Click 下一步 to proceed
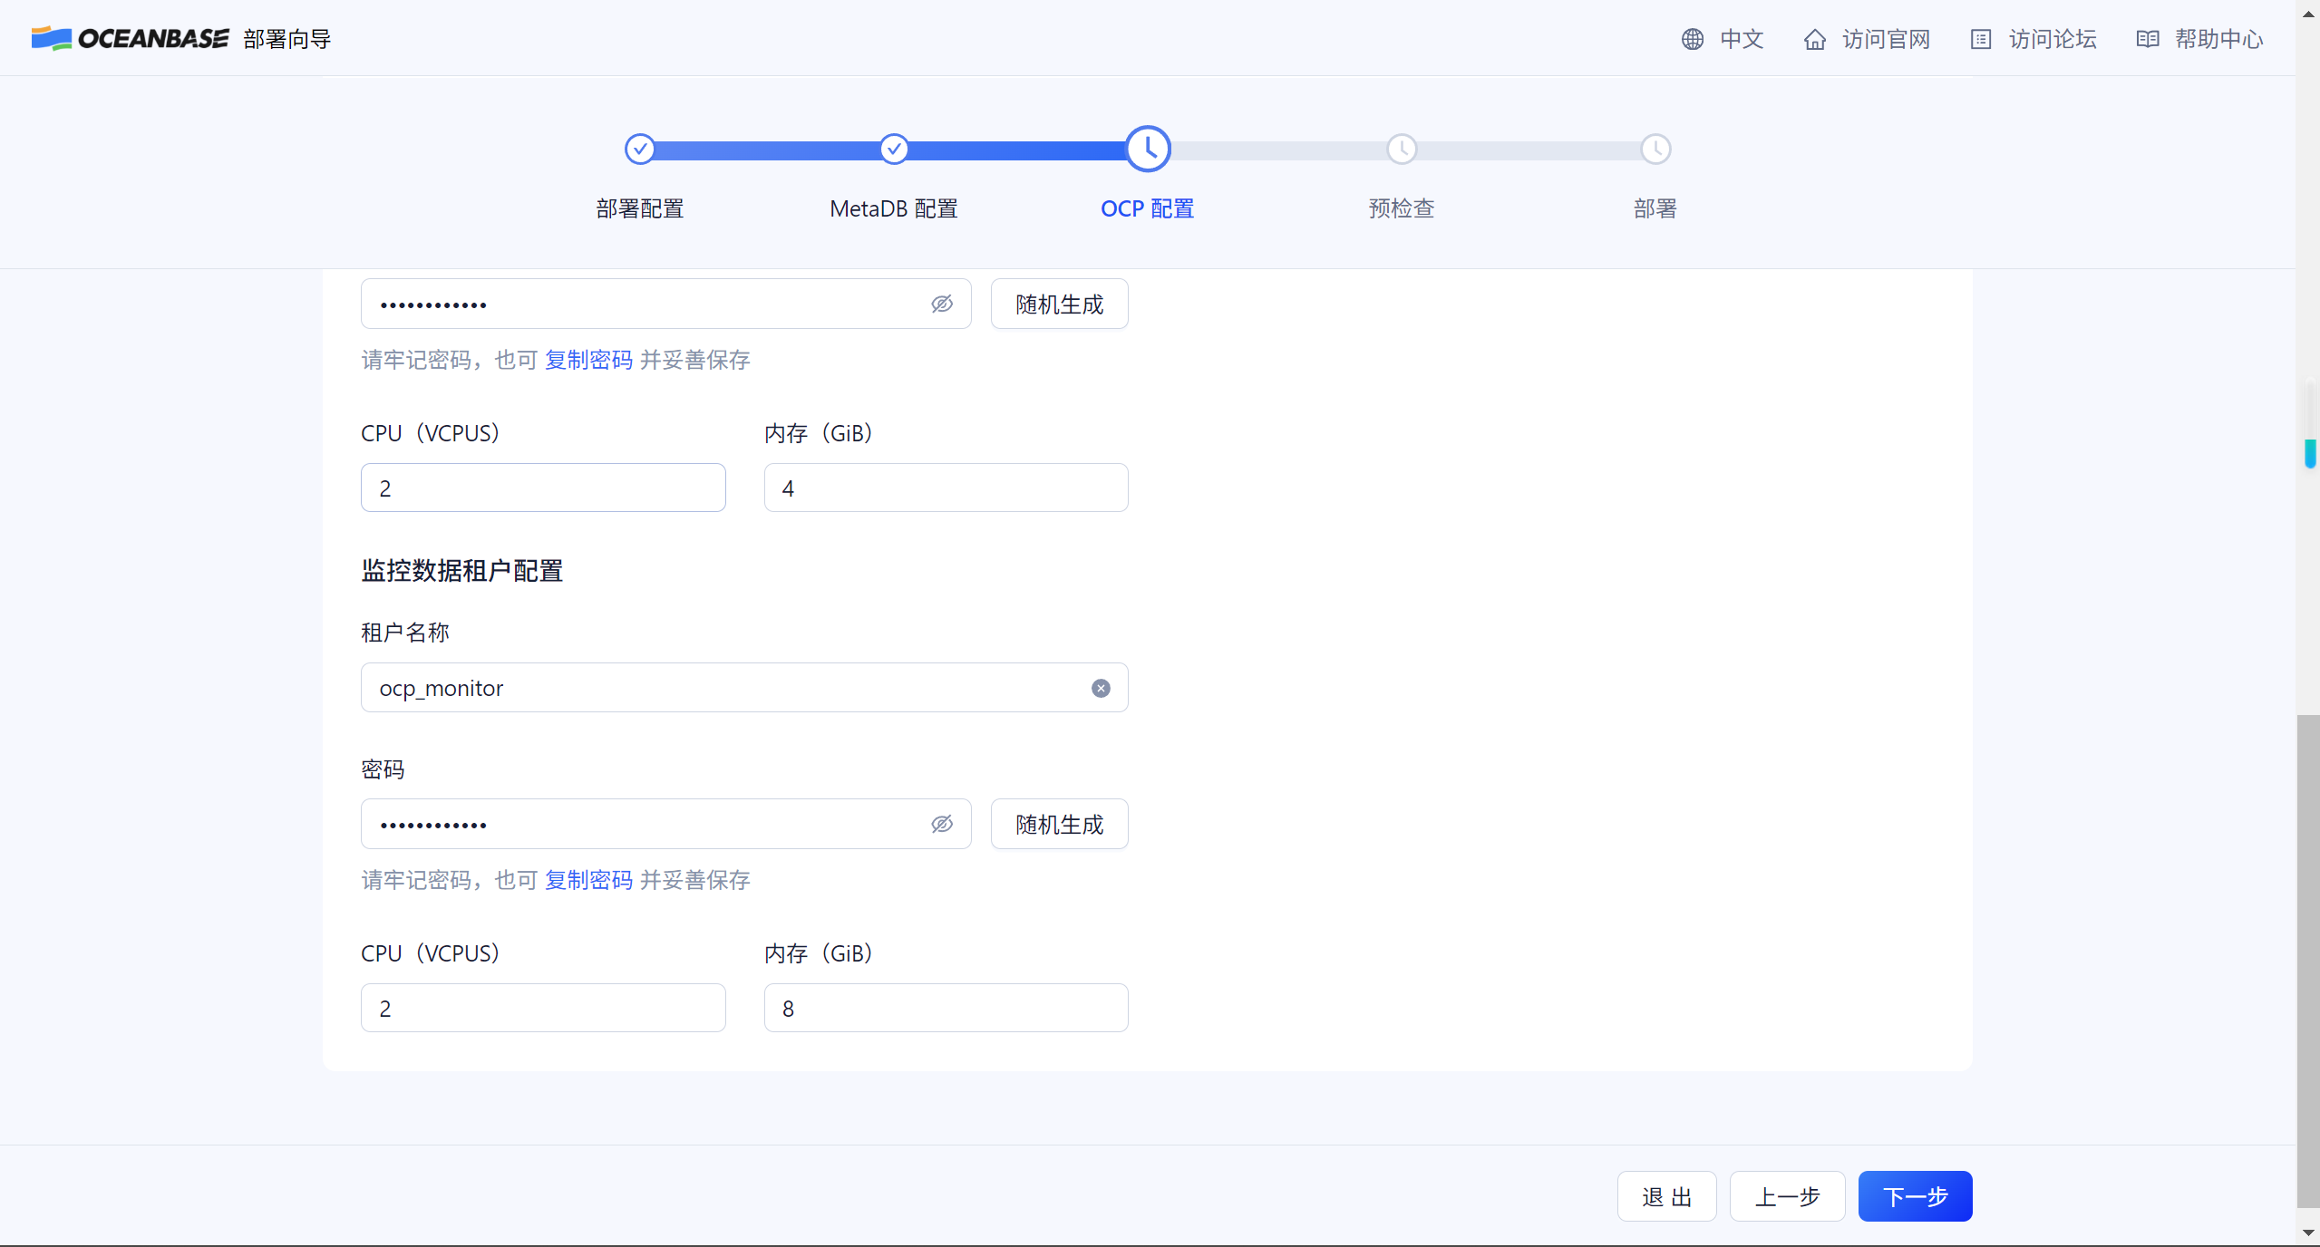The image size is (2320, 1247). coord(1915,1196)
